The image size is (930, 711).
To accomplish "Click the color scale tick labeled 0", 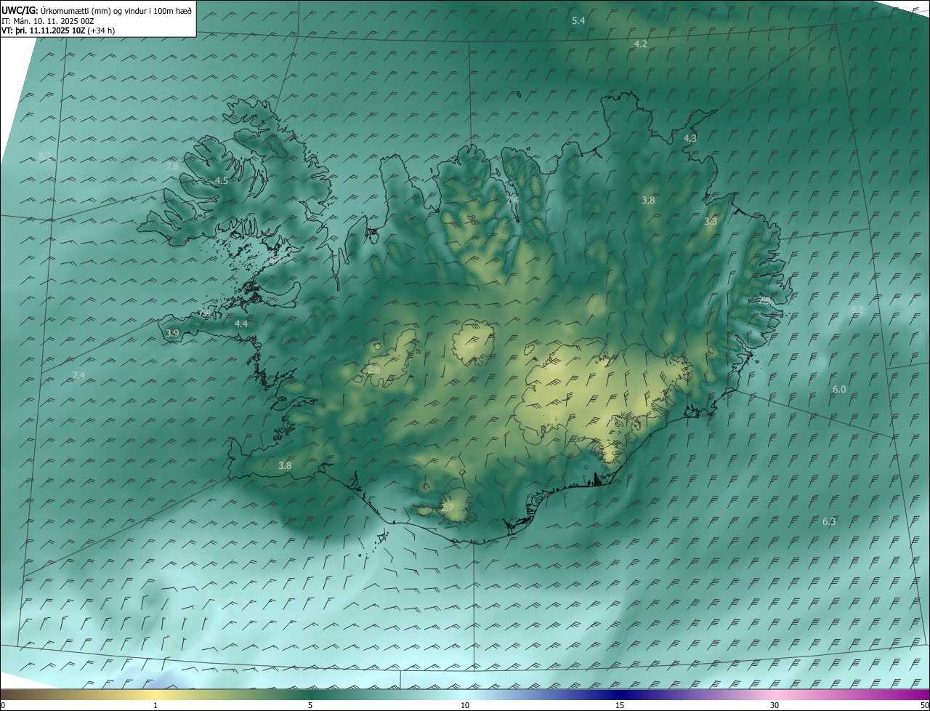I will pos(3,705).
